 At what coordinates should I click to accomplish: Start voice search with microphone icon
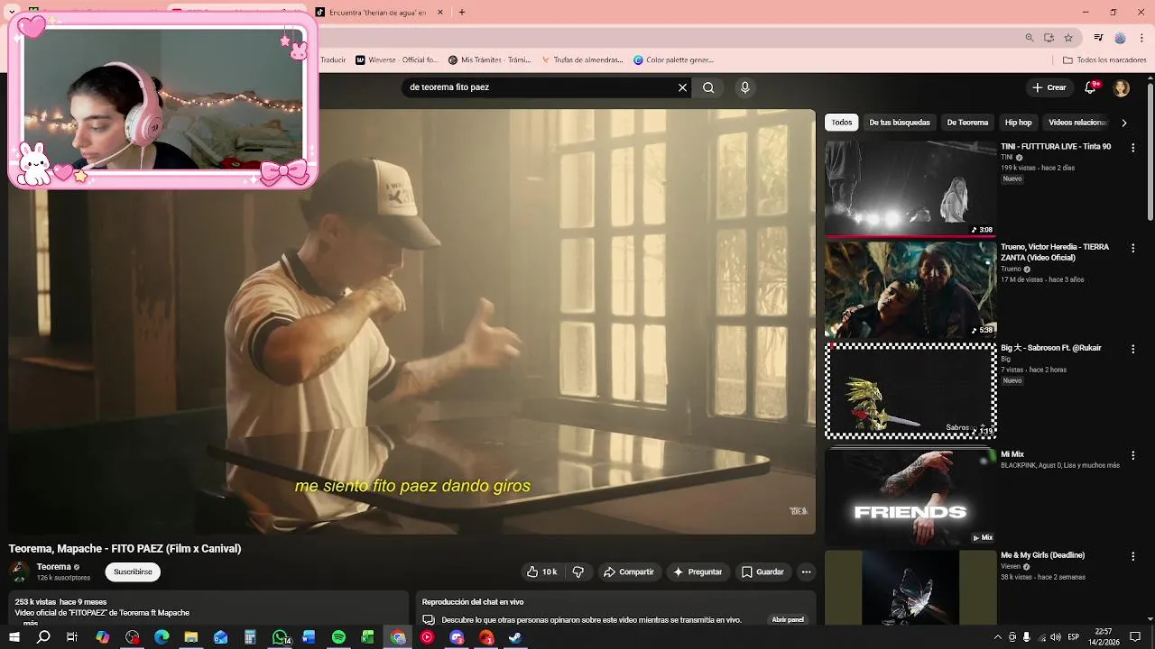[744, 87]
